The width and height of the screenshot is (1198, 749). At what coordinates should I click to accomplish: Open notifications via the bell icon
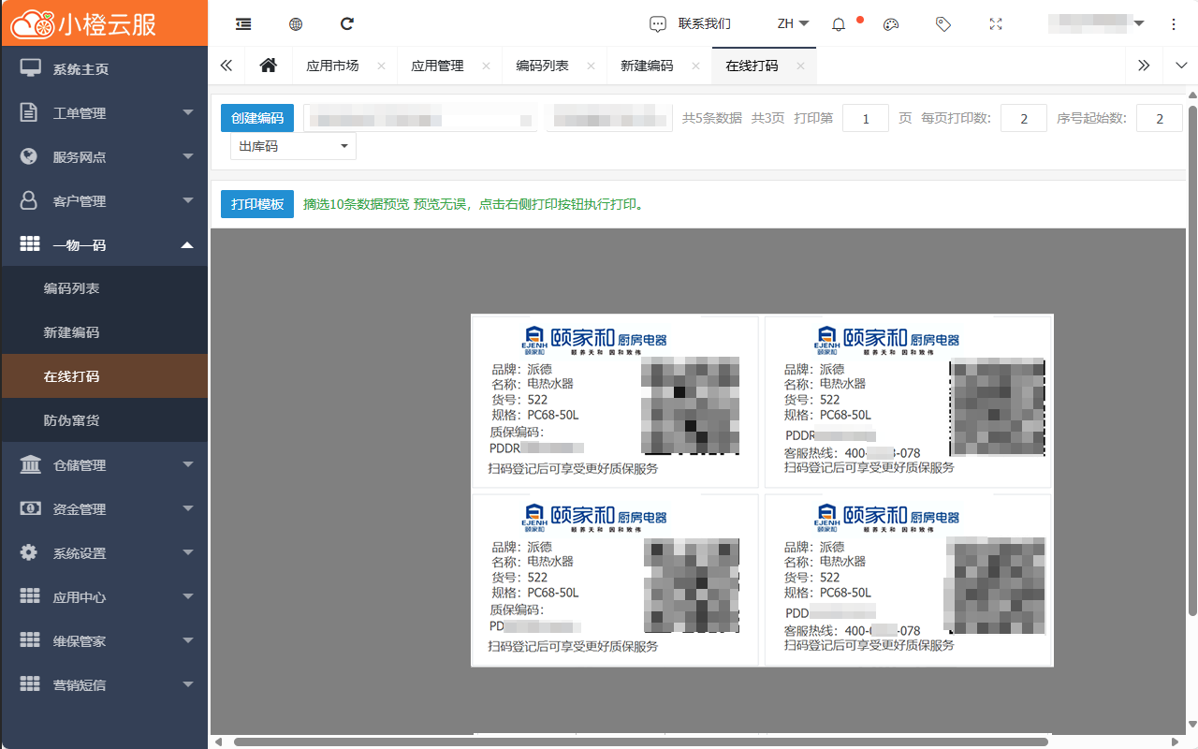coord(839,24)
